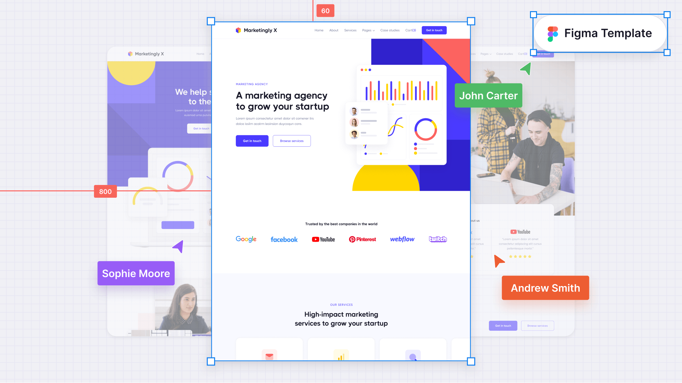Expand the Pages dropdown in main navigation
The image size is (682, 383).
(x=369, y=30)
